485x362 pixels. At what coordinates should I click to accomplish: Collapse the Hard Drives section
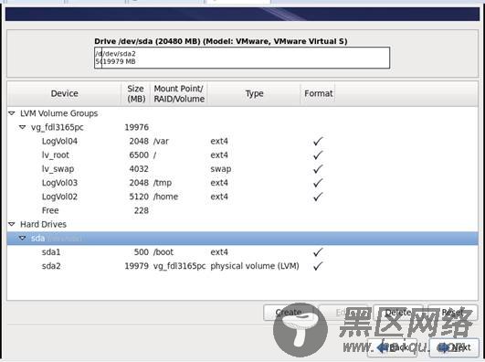12,224
